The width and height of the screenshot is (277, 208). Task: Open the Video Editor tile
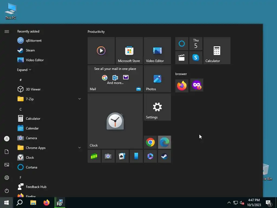pyautogui.click(x=157, y=51)
